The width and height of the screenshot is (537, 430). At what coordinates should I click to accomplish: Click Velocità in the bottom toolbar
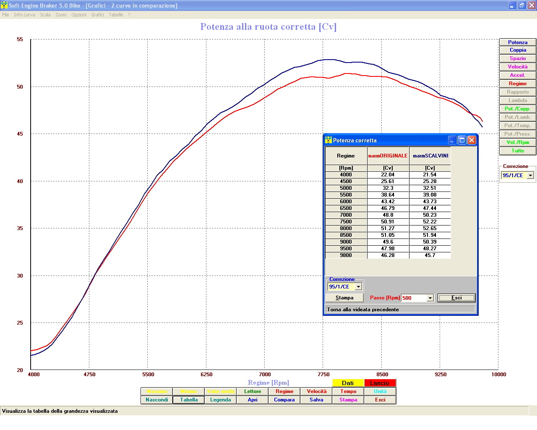pyautogui.click(x=316, y=391)
